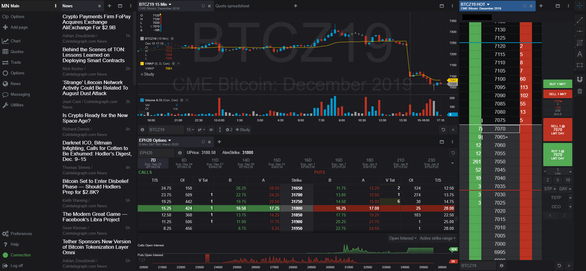The height and width of the screenshot is (271, 586).
Task: Select the horizontal line drawing tool
Action: 579,31
